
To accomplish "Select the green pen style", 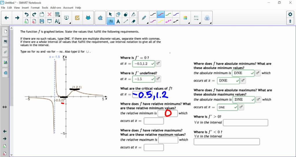I will [169, 14].
